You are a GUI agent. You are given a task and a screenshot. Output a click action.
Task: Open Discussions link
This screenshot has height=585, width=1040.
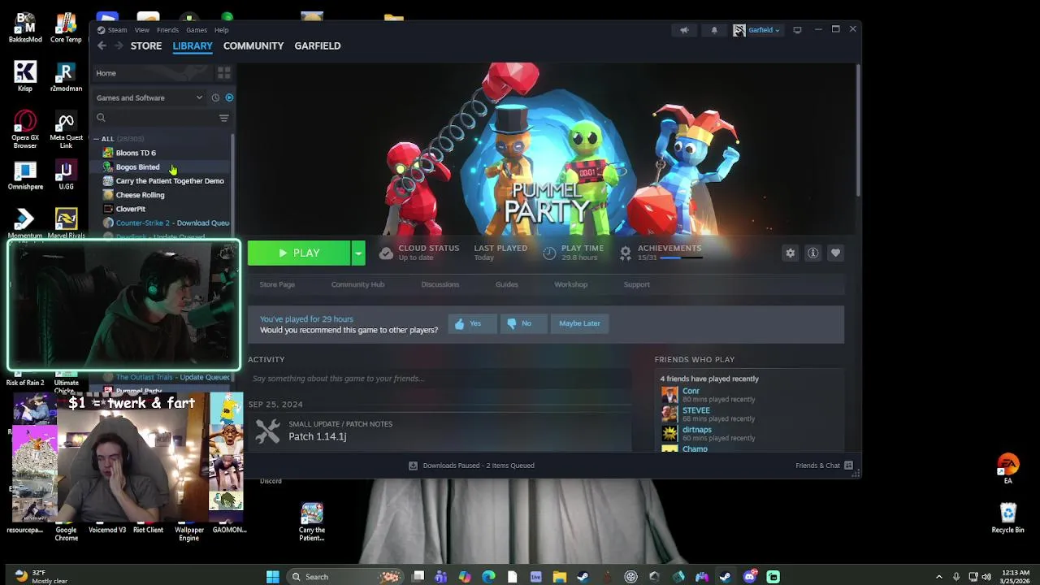point(440,284)
